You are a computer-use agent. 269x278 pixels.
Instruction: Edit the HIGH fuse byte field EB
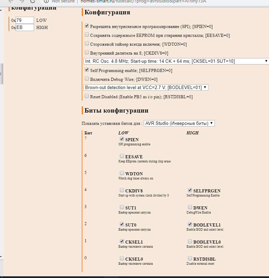pos(25,28)
